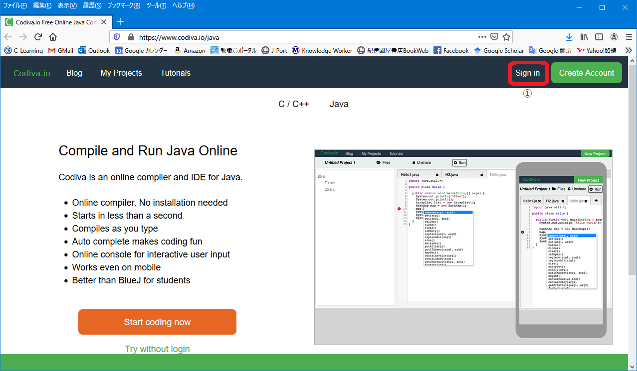Open the downloads arrow in toolbar
The height and width of the screenshot is (371, 637).
tap(569, 37)
